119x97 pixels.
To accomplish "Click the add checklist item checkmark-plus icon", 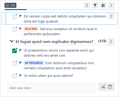I will (103, 87).
